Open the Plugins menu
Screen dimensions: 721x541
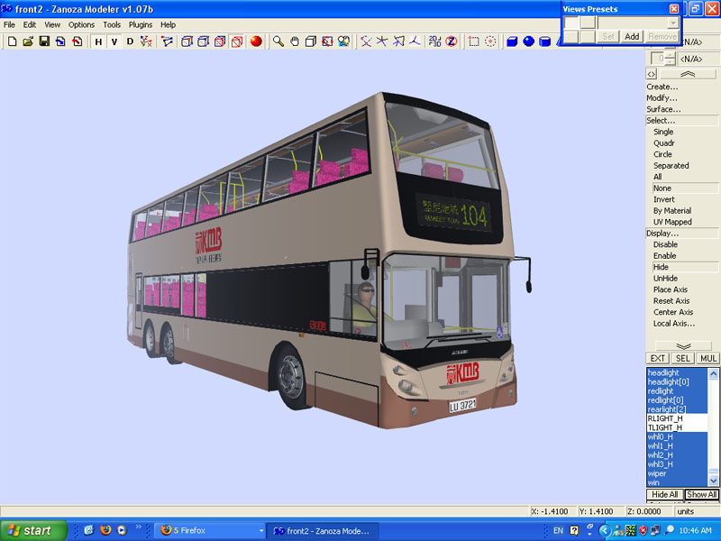(x=141, y=24)
